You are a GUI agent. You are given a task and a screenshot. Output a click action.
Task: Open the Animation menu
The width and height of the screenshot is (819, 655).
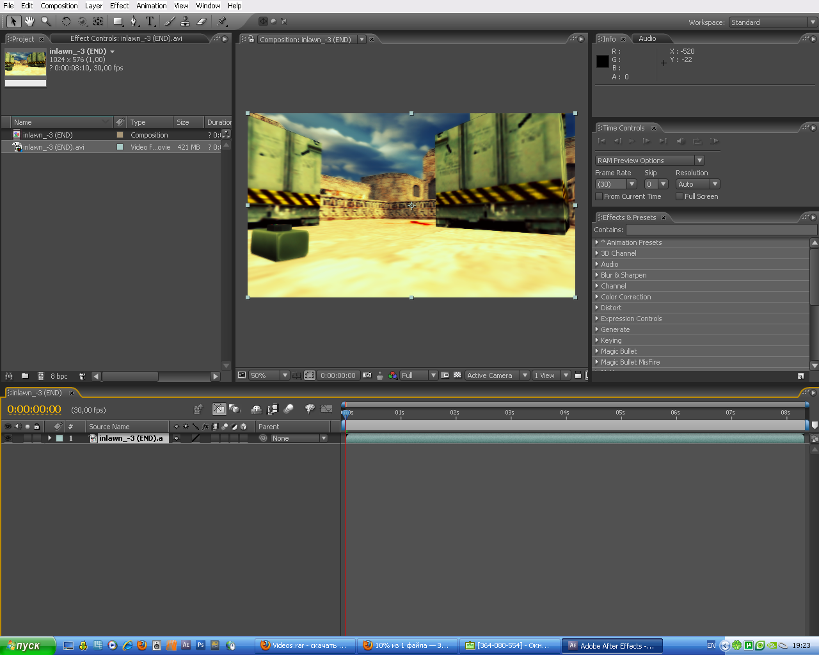151,6
